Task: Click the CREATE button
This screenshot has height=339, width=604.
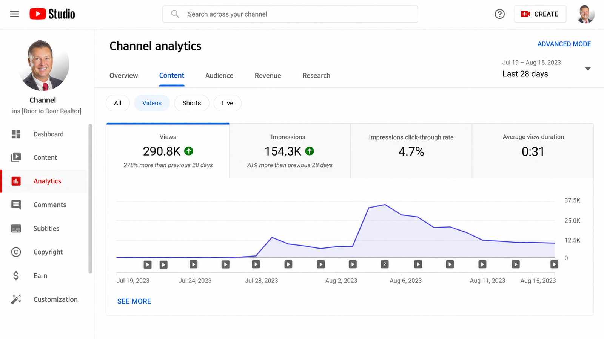Action: click(x=540, y=14)
